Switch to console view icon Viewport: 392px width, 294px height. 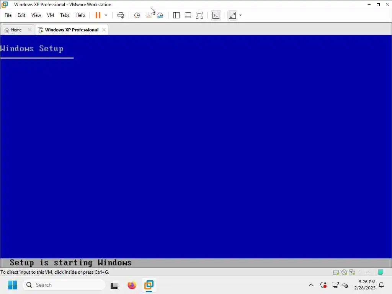216,15
